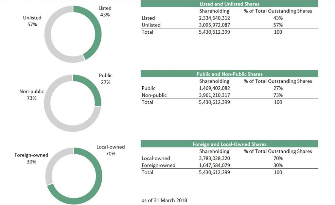The height and width of the screenshot is (205, 335).
Task: Click the "Listed and Unlisted Shares" table header
Action: pos(229,4)
